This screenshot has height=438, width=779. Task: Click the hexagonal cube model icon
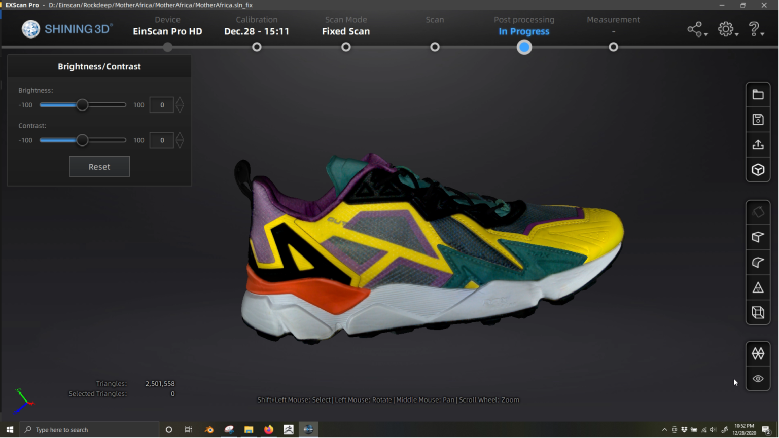(758, 170)
